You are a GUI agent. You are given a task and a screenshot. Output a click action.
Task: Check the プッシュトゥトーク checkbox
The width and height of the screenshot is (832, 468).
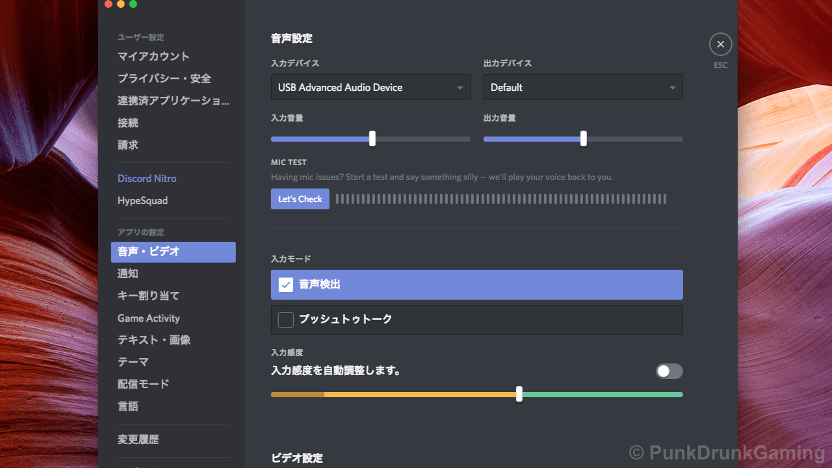point(286,320)
